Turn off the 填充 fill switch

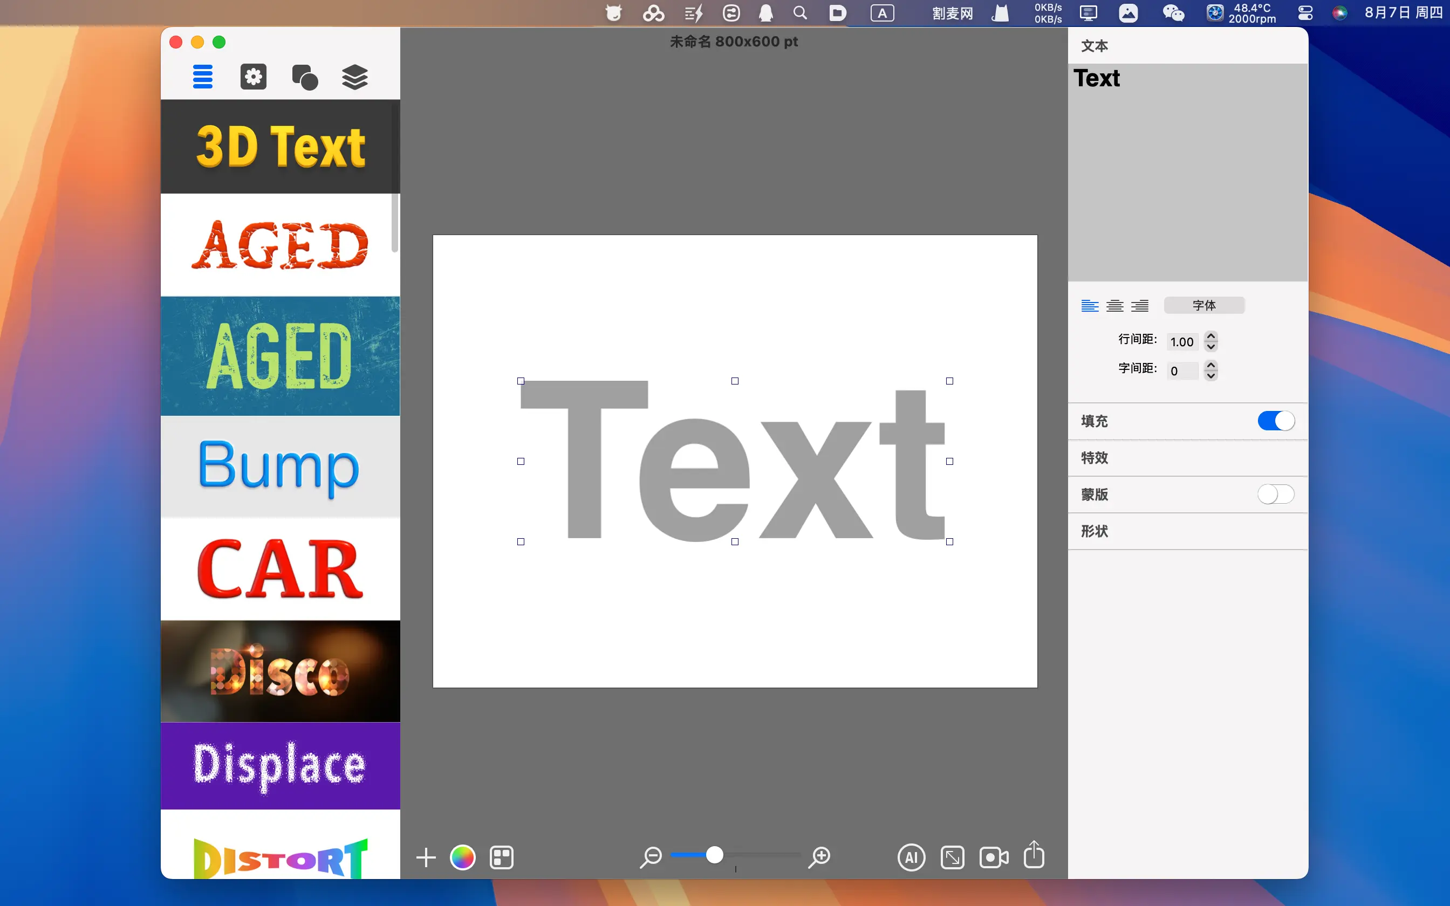[x=1276, y=421]
